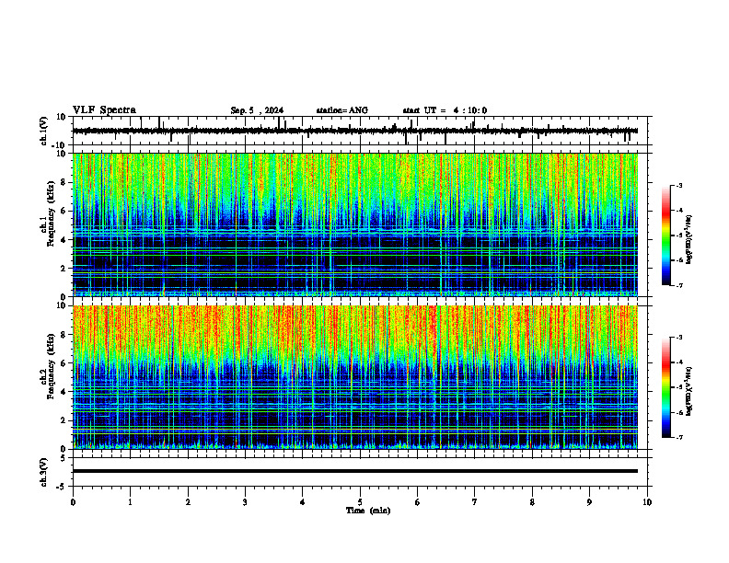Click the "station=ANG" header label
Viewport: 729px width, 563px height.
click(x=341, y=110)
